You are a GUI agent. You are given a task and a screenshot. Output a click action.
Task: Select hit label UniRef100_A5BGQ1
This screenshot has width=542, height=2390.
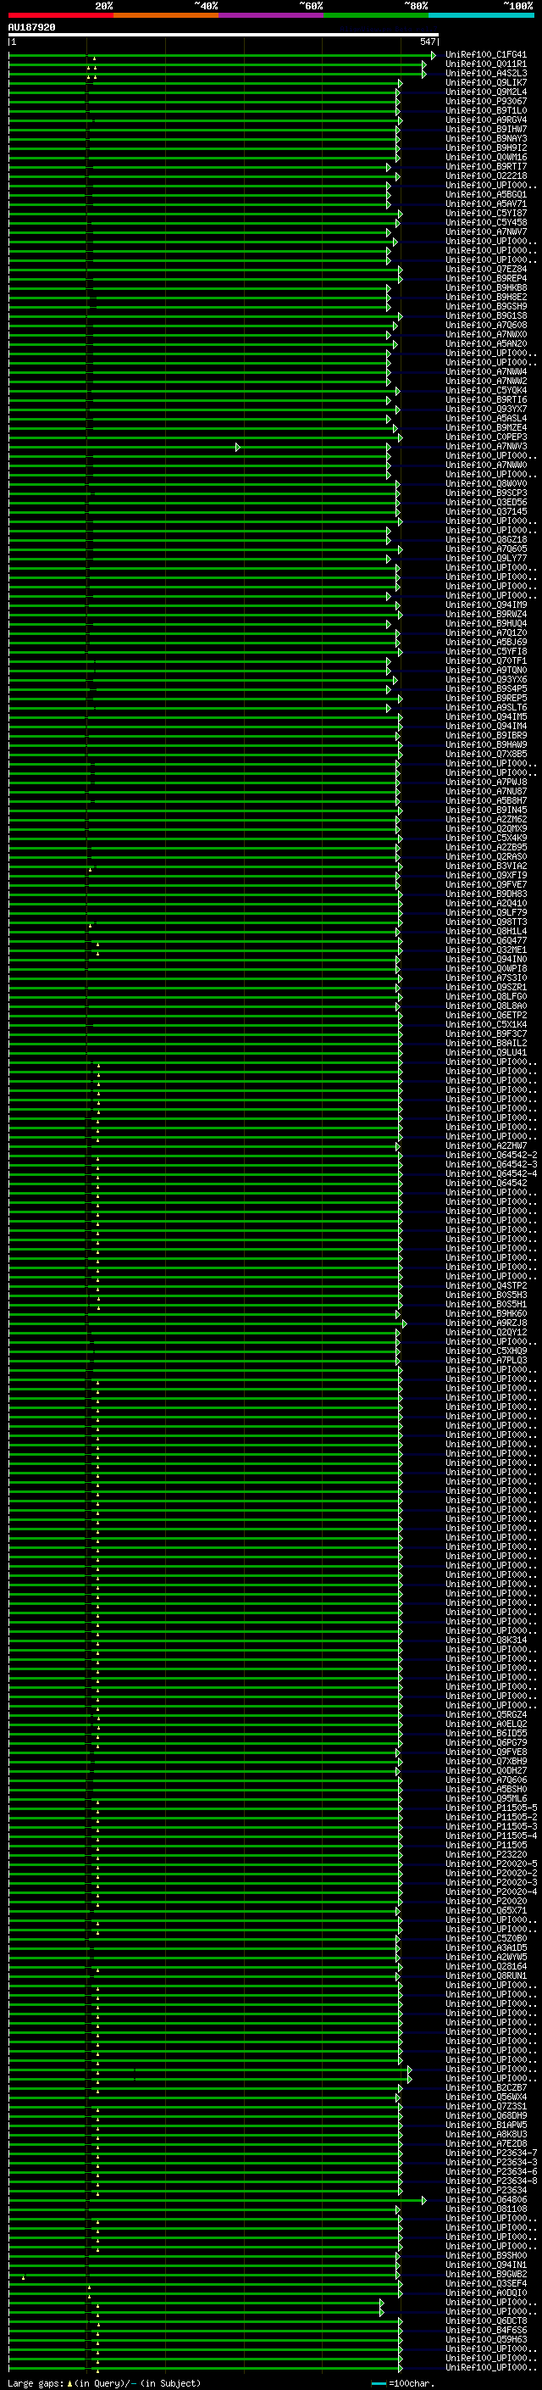pyautogui.click(x=486, y=195)
